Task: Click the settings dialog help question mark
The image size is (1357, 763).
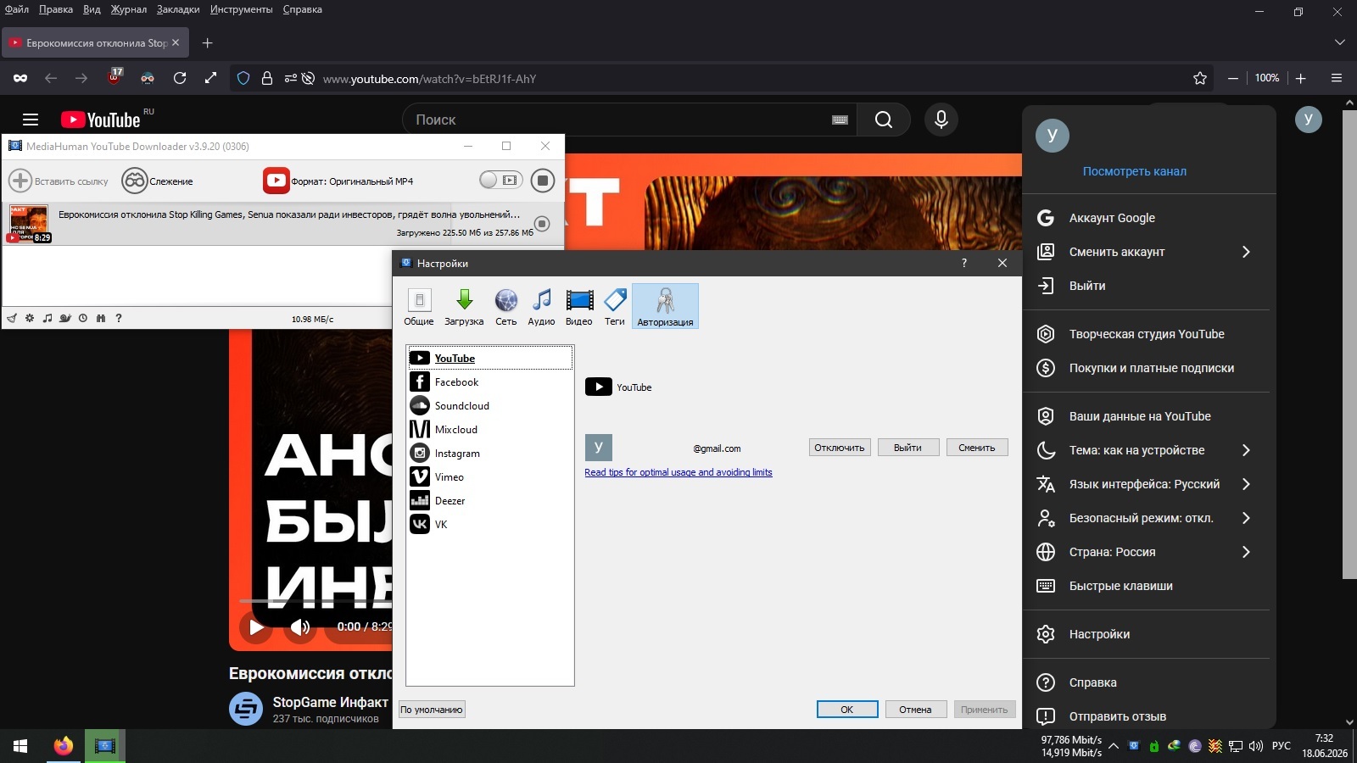Action: click(964, 263)
